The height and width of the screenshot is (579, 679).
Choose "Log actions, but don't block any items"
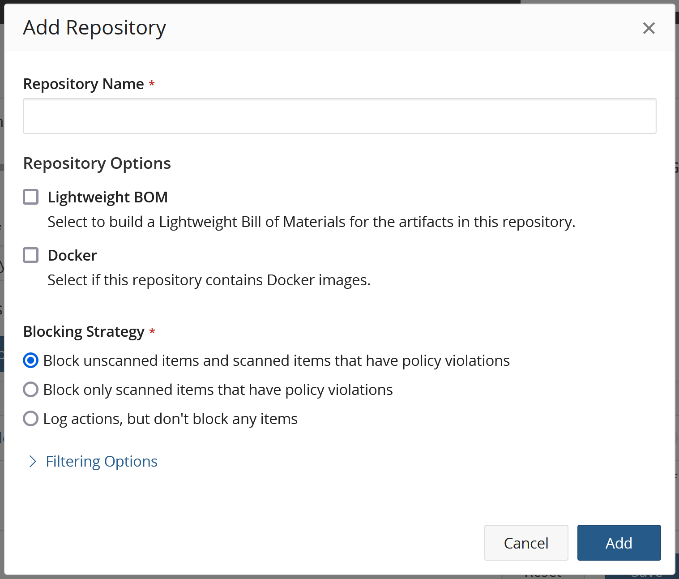(x=30, y=418)
